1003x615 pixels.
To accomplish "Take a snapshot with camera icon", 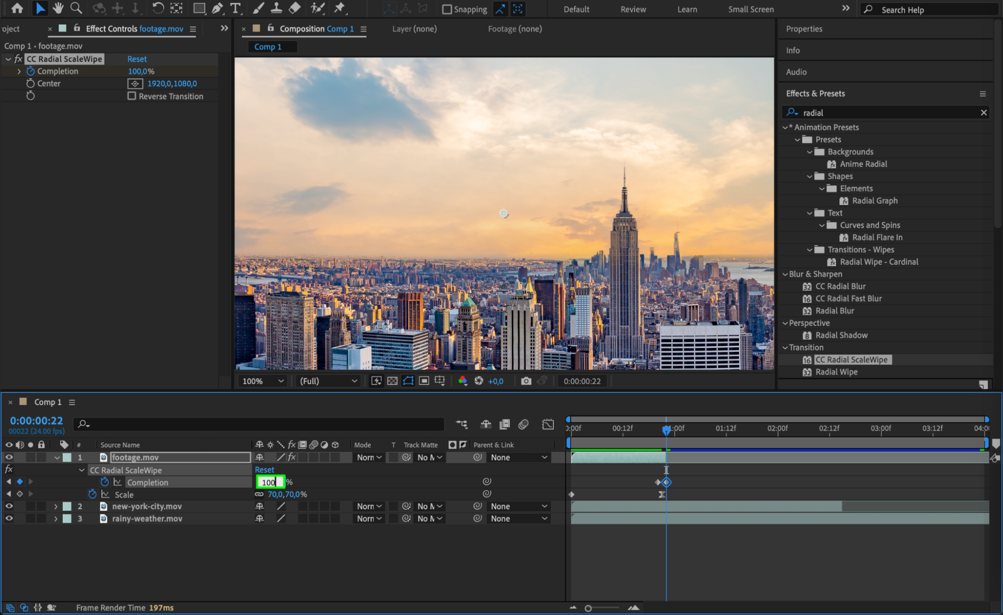I will (526, 381).
